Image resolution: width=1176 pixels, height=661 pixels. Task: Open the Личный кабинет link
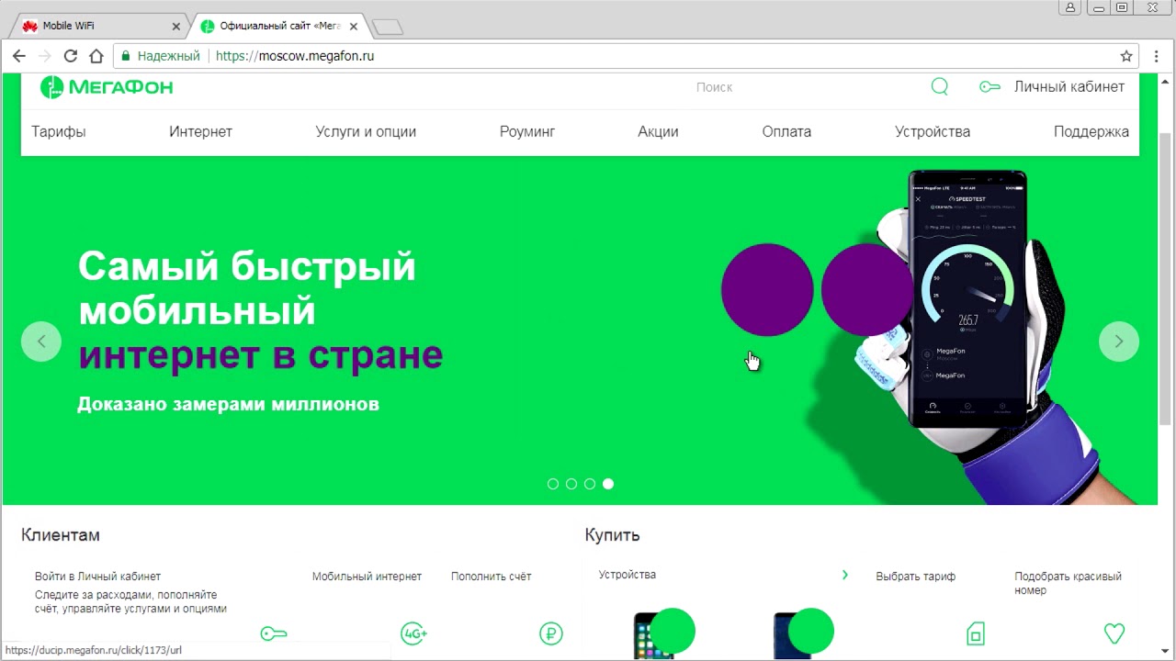[1069, 87]
